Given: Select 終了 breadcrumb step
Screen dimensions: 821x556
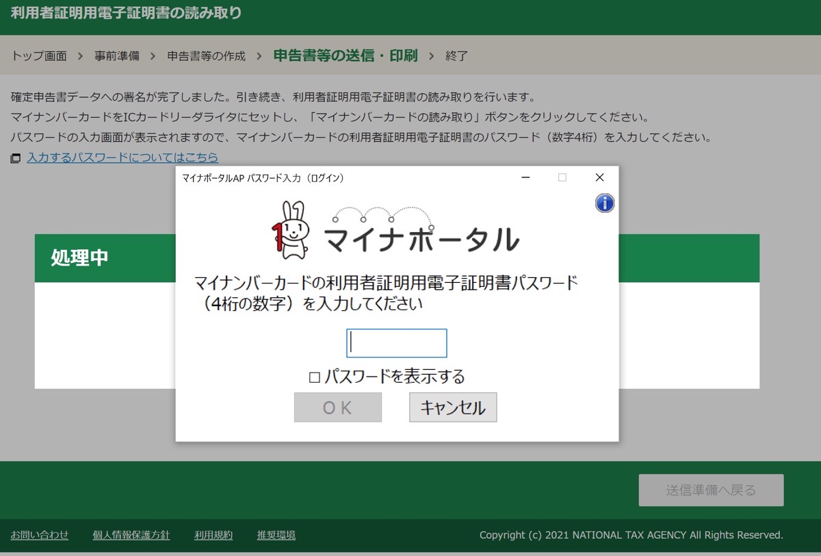Looking at the screenshot, I should click(x=456, y=56).
